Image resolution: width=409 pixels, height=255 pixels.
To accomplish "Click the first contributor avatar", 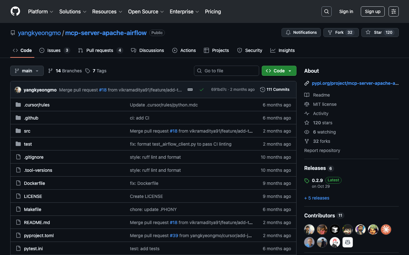I will tap(309, 229).
